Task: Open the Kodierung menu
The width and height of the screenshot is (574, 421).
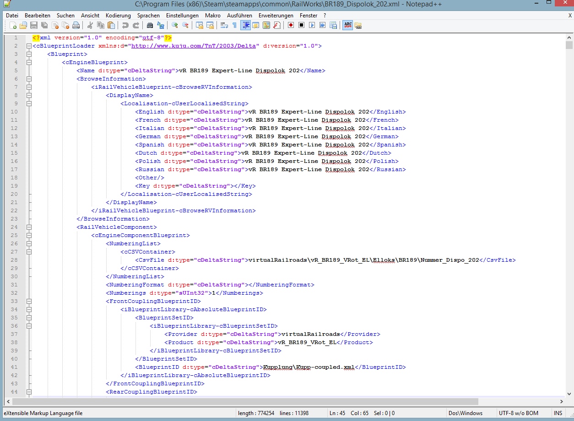Action: (118, 15)
